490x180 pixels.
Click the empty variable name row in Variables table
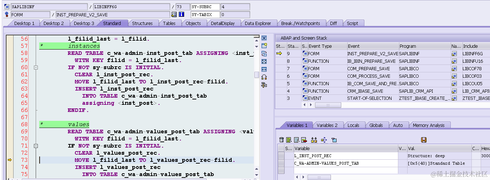pyautogui.click(x=345, y=170)
